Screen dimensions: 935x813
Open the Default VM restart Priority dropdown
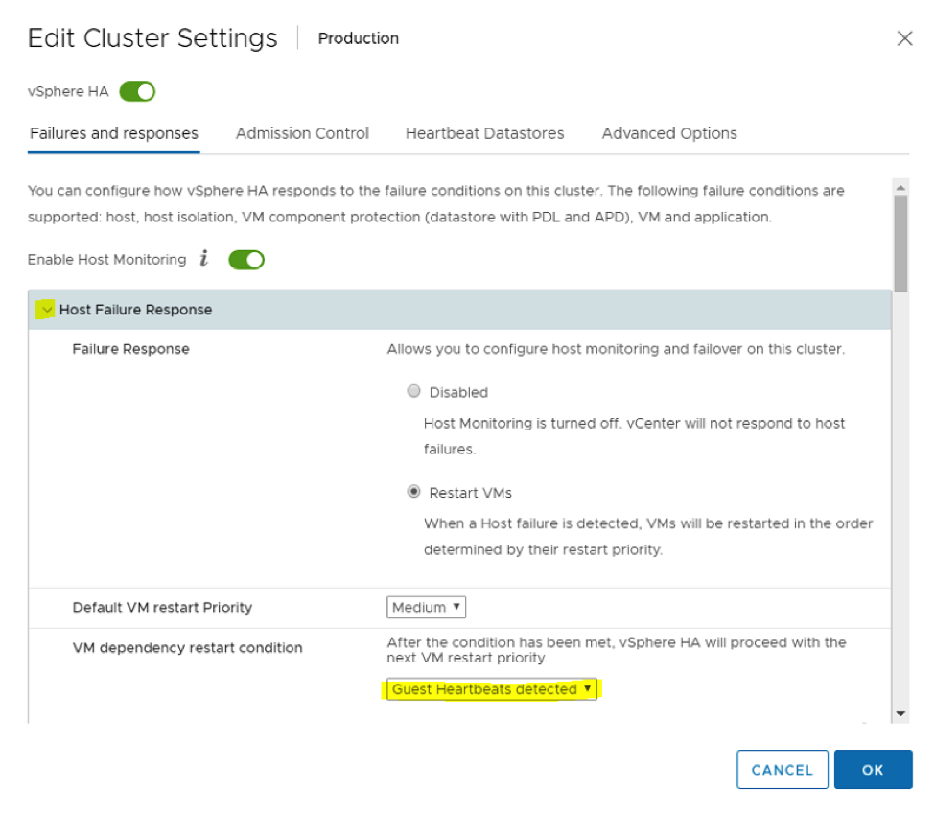427,607
